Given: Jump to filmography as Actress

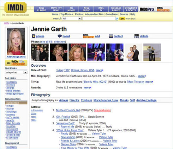Looking at the screenshot, I should (x=64, y=100).
